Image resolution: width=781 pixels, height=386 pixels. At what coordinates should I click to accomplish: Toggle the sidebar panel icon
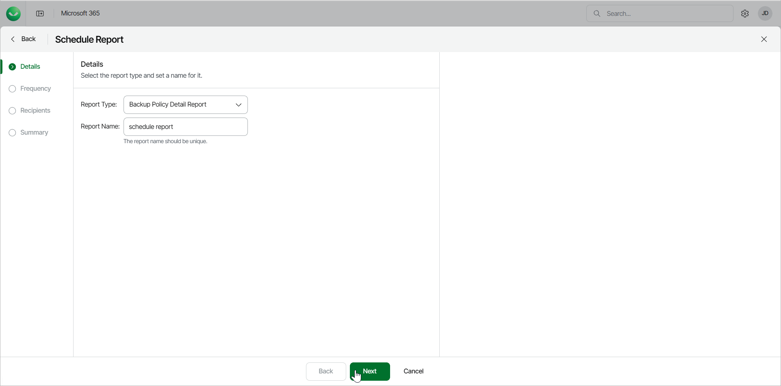(x=40, y=14)
